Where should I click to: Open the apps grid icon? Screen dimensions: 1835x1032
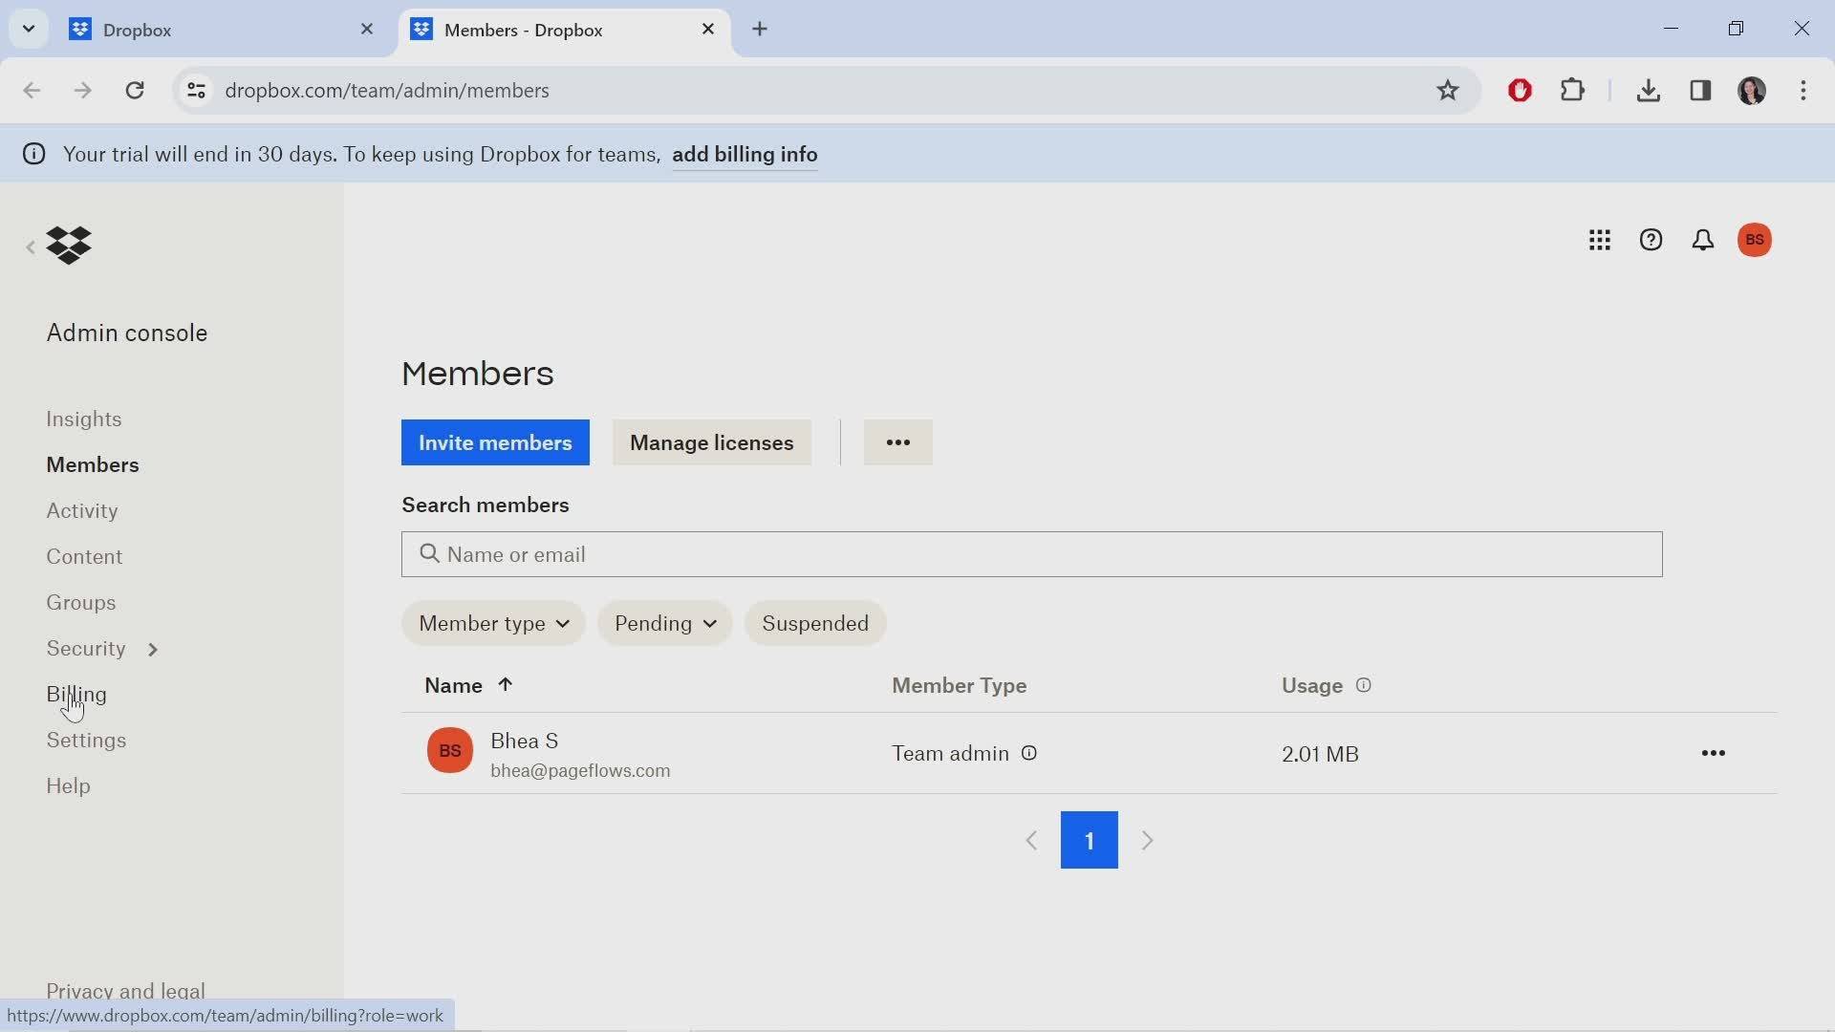pyautogui.click(x=1600, y=240)
